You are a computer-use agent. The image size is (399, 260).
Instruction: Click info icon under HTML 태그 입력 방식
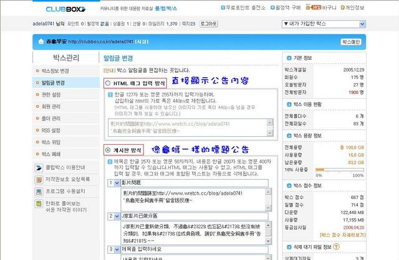(110, 95)
